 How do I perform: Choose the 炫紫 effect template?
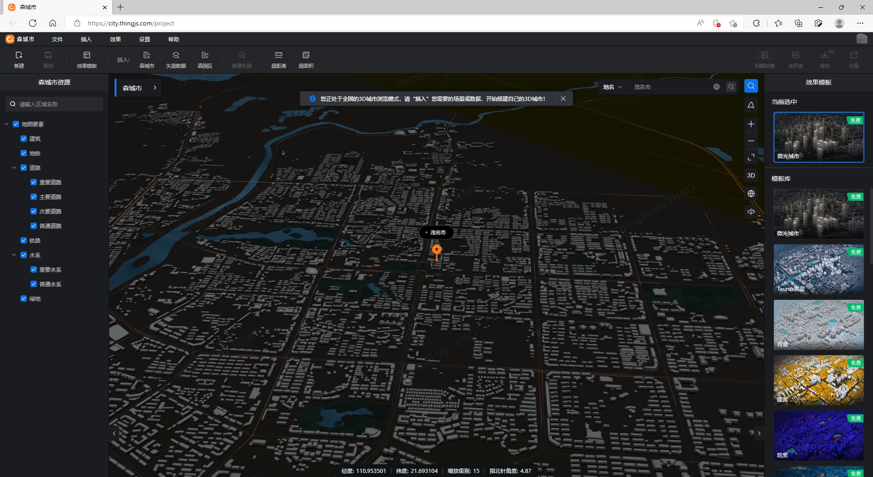pos(818,436)
